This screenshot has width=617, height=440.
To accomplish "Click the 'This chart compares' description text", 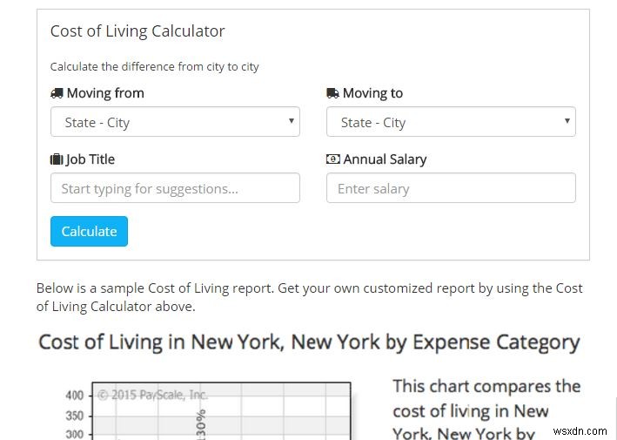I will tap(486, 386).
